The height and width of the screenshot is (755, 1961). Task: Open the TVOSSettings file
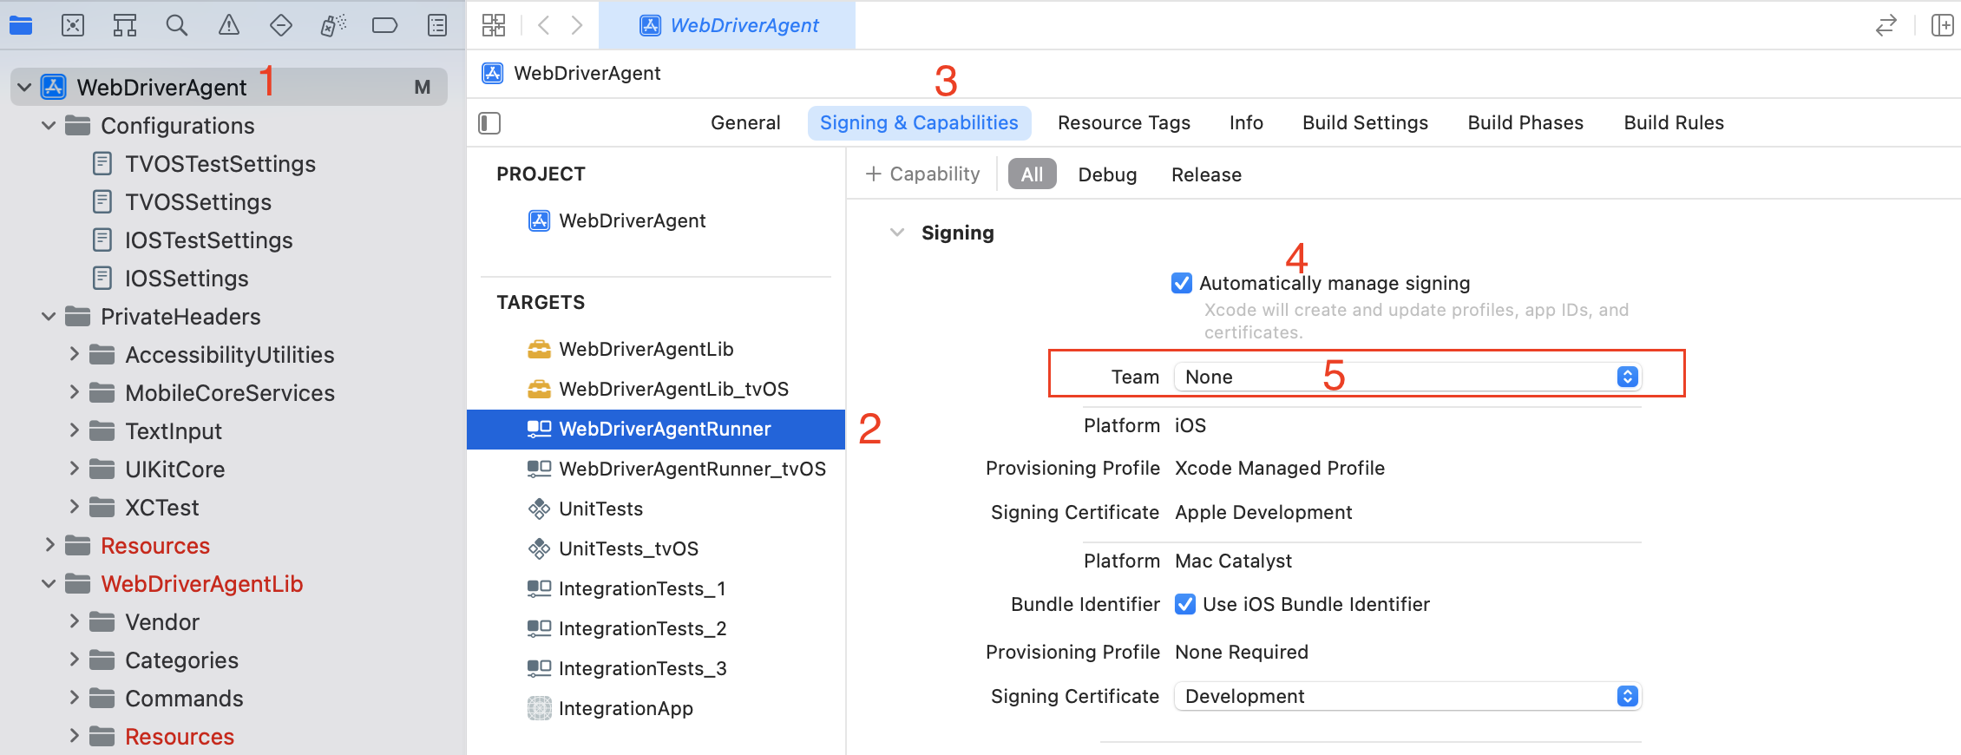click(x=182, y=202)
